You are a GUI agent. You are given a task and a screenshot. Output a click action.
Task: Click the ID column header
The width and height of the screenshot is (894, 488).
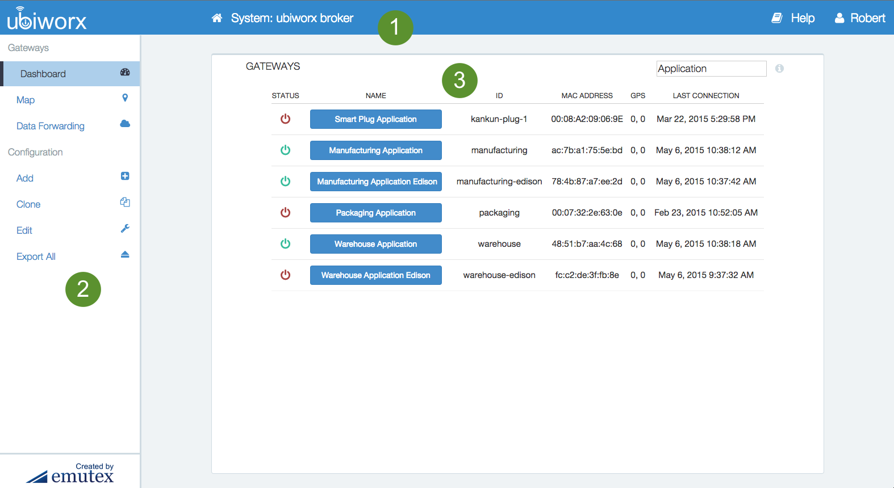(499, 95)
